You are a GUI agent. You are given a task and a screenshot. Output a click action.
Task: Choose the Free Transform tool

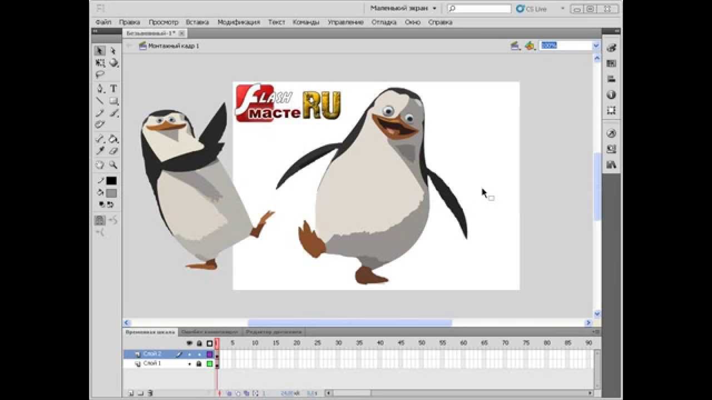pos(100,63)
